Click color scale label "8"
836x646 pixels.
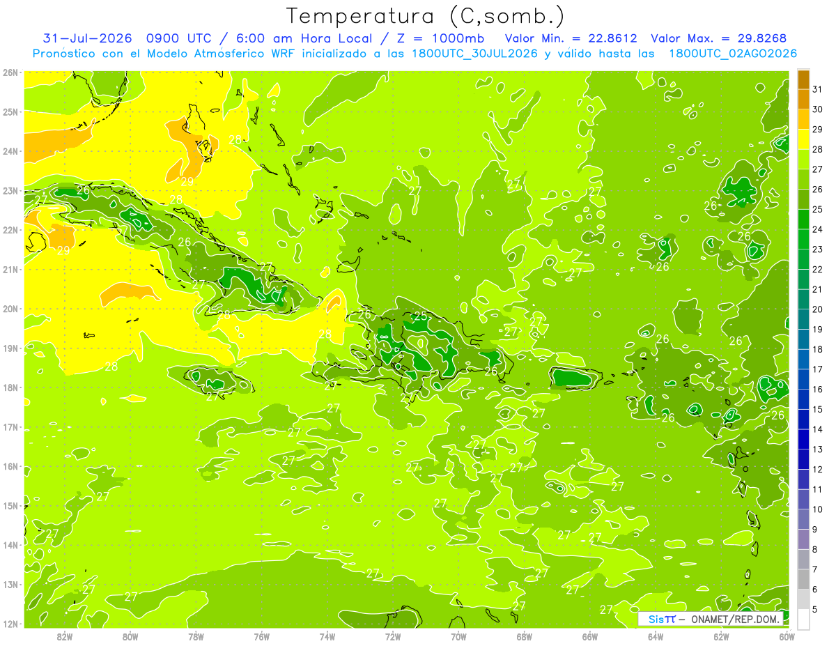[815, 549]
